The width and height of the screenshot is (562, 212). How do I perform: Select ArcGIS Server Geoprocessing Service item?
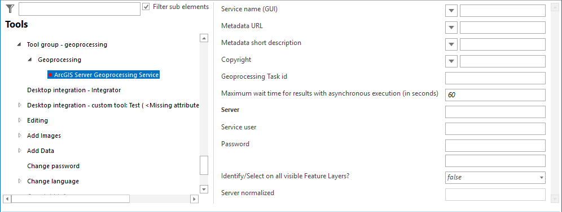tap(103, 75)
